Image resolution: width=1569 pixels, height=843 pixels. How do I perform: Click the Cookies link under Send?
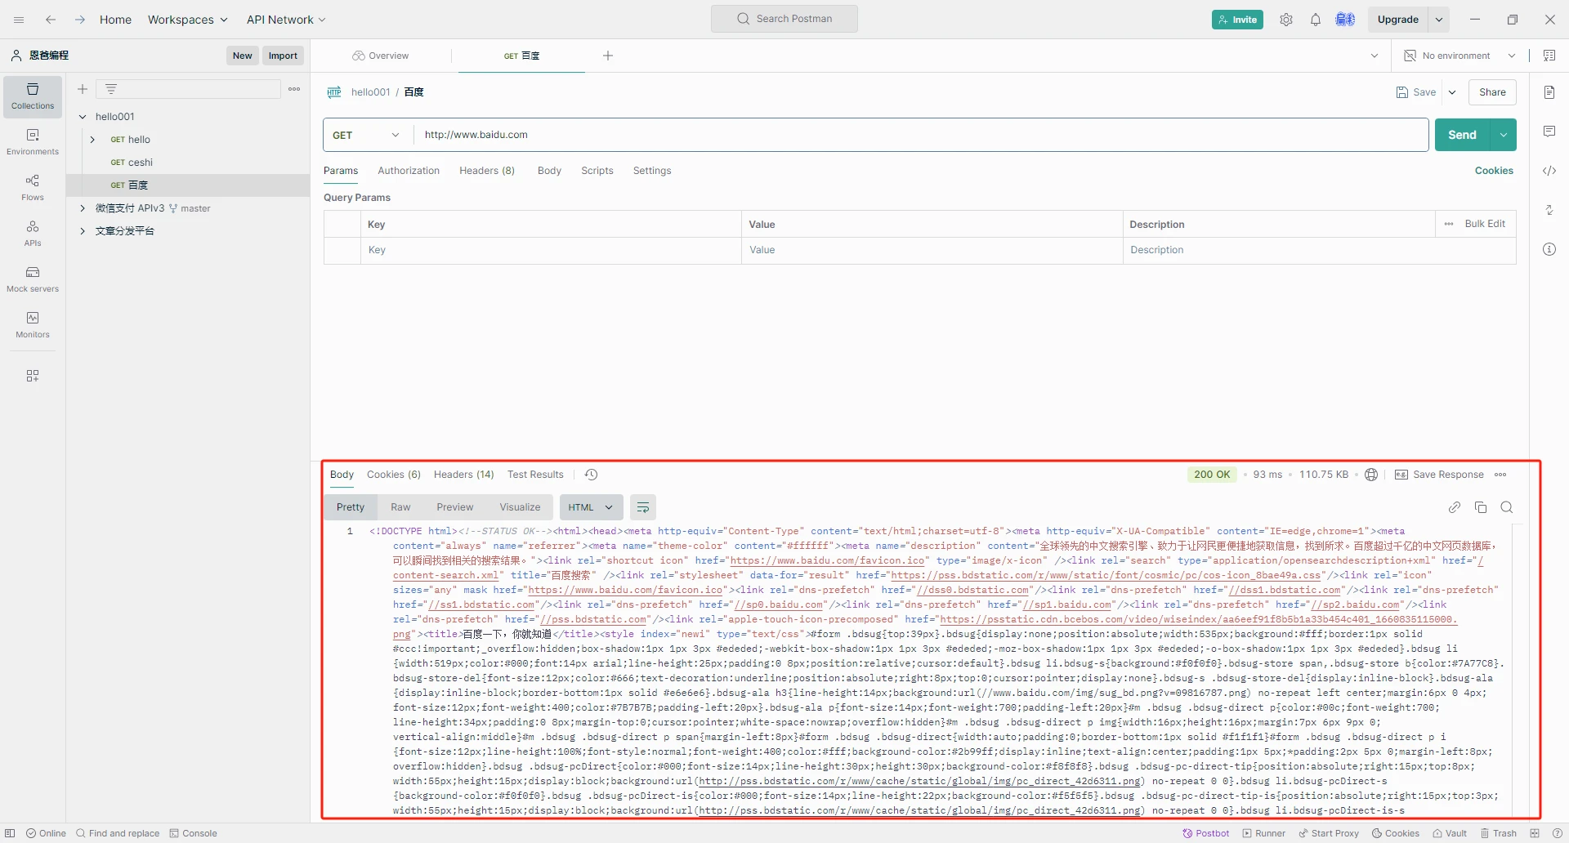coord(1494,171)
